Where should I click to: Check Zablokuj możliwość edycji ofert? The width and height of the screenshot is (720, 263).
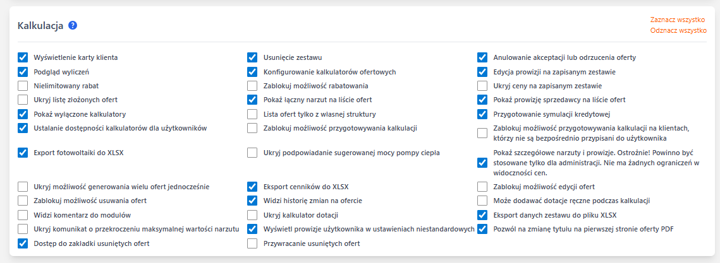coord(482,187)
